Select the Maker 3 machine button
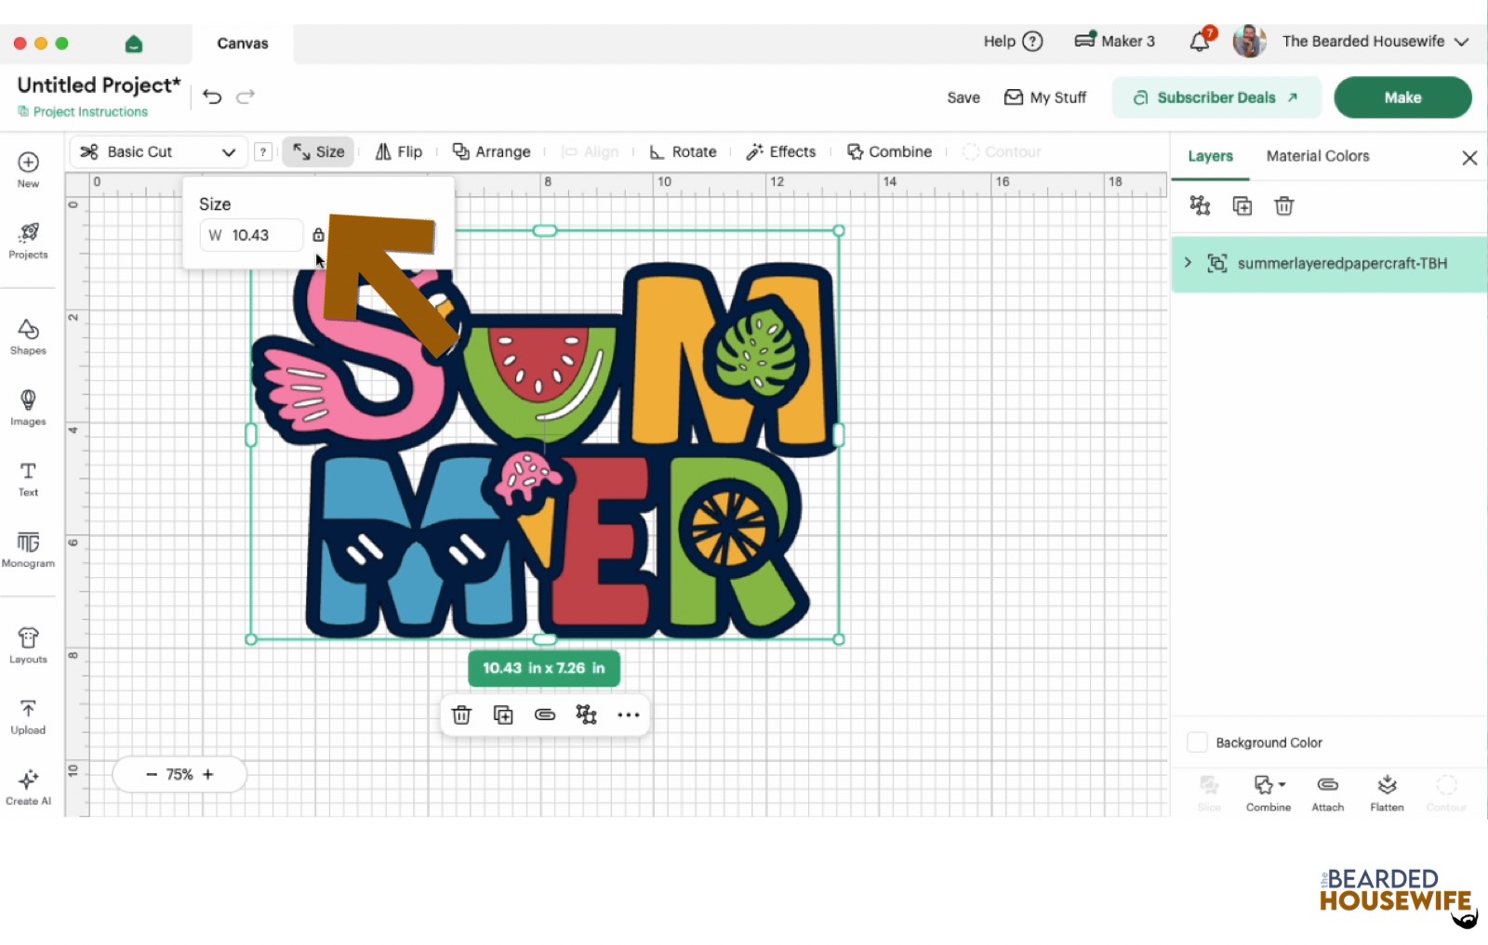The image size is (1488, 945). click(x=1115, y=41)
